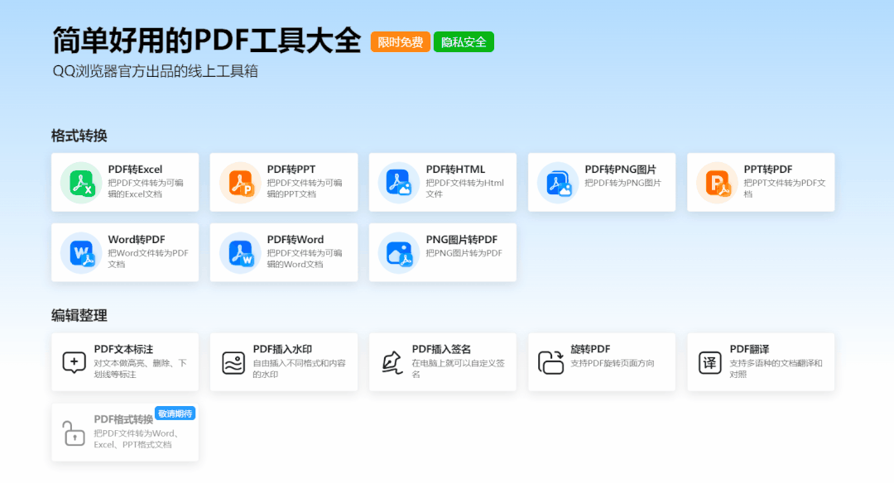Click the PDF格式转换 unlock icon
894x483 pixels.
point(74,433)
